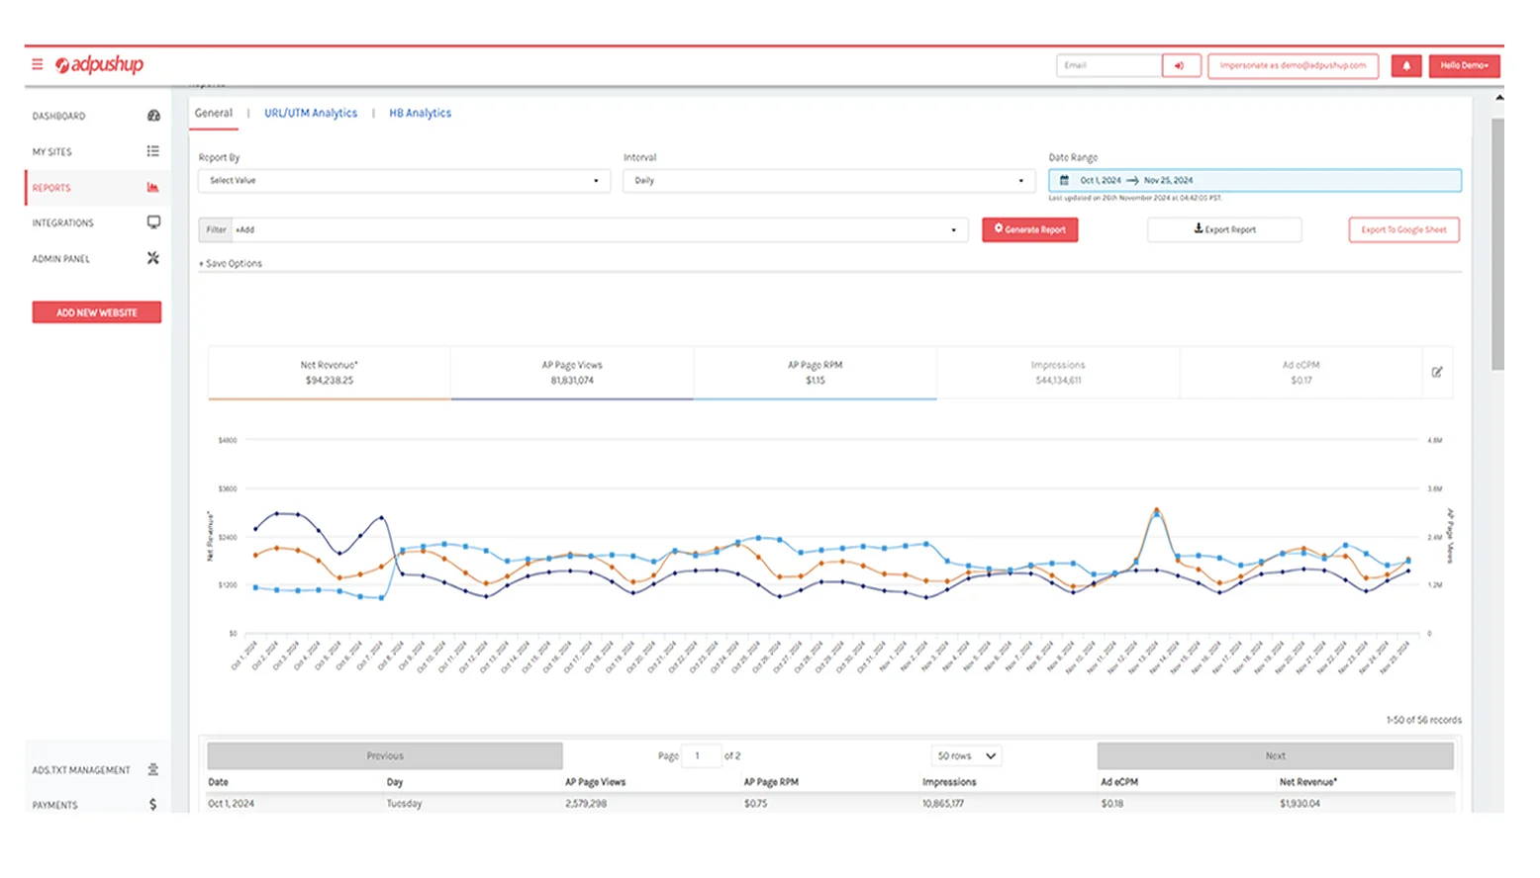
Task: Click the Payments dollar icon
Action: (152, 805)
